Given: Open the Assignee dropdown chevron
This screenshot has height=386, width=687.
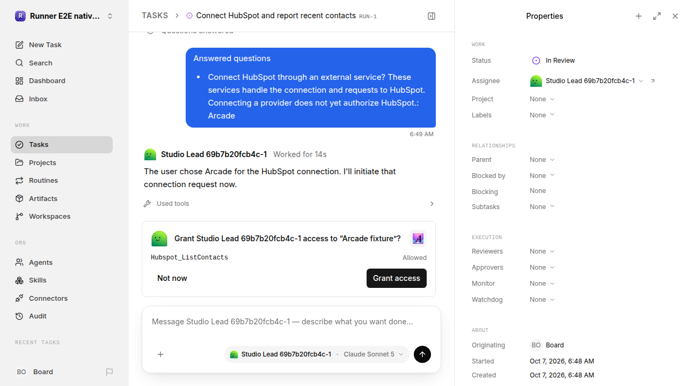Looking at the screenshot, I should pyautogui.click(x=641, y=81).
